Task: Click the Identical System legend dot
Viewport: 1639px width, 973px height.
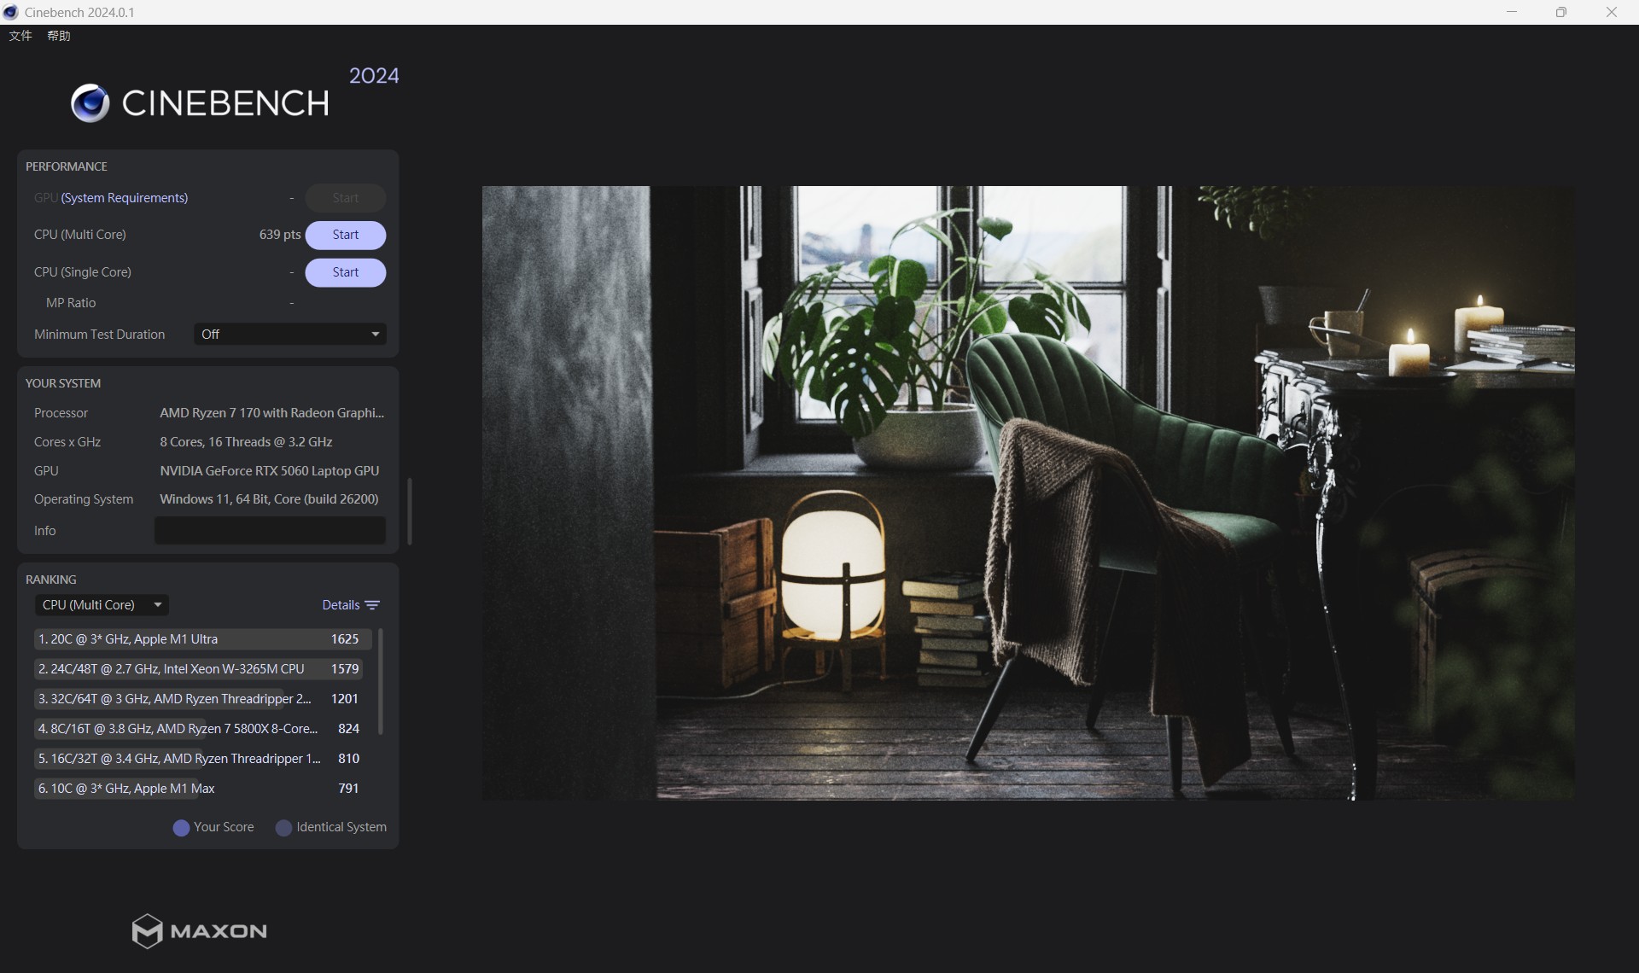Action: [x=283, y=828]
